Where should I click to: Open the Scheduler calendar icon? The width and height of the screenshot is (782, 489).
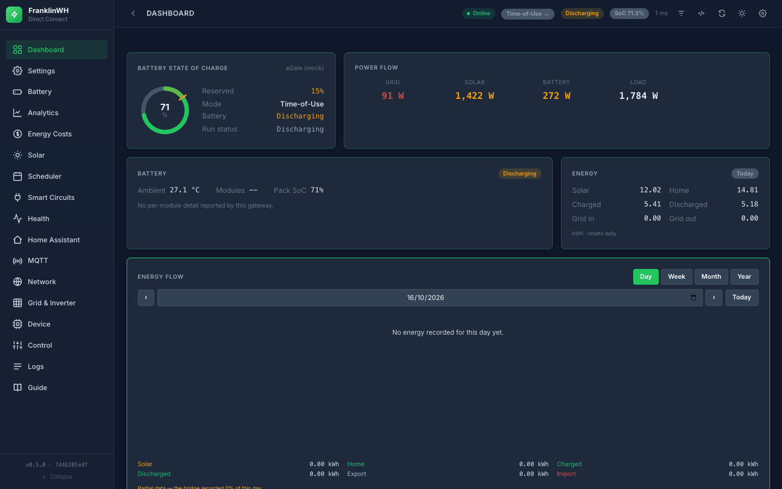(x=17, y=177)
